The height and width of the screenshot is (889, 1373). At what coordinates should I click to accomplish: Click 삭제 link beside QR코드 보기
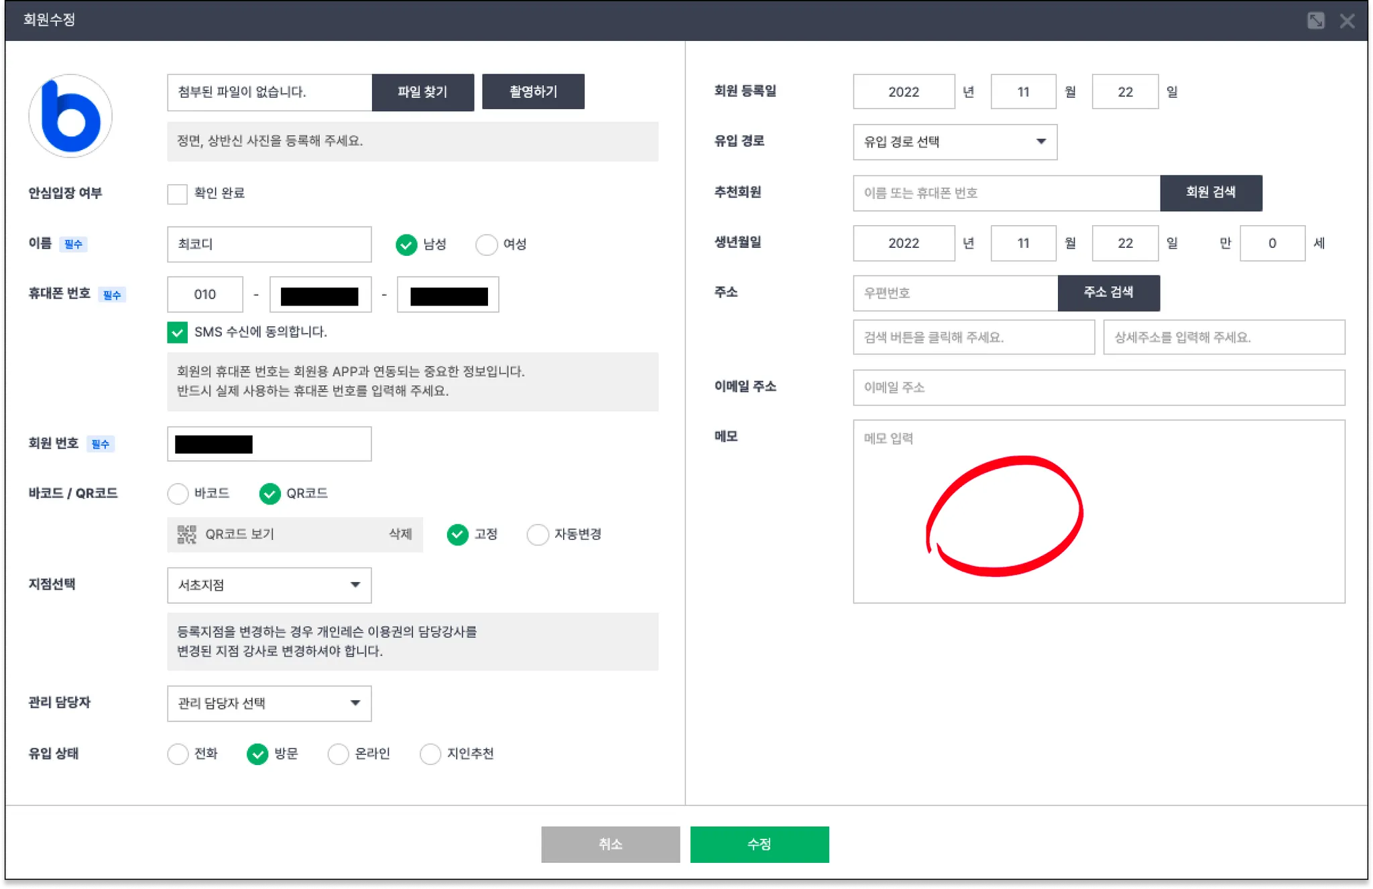[x=400, y=534]
